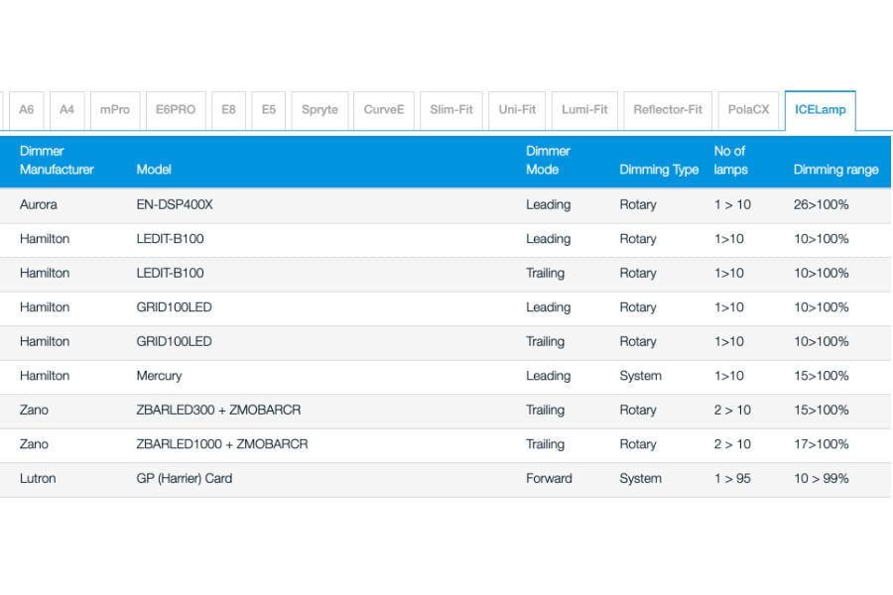This screenshot has height=595, width=893.
Task: Select LEDIT-B100 in the Leading row
Action: [x=170, y=239]
